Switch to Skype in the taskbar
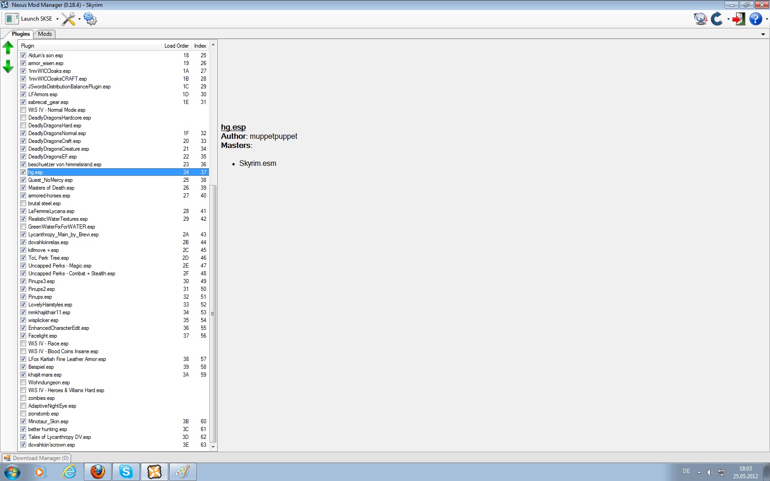 [x=126, y=472]
